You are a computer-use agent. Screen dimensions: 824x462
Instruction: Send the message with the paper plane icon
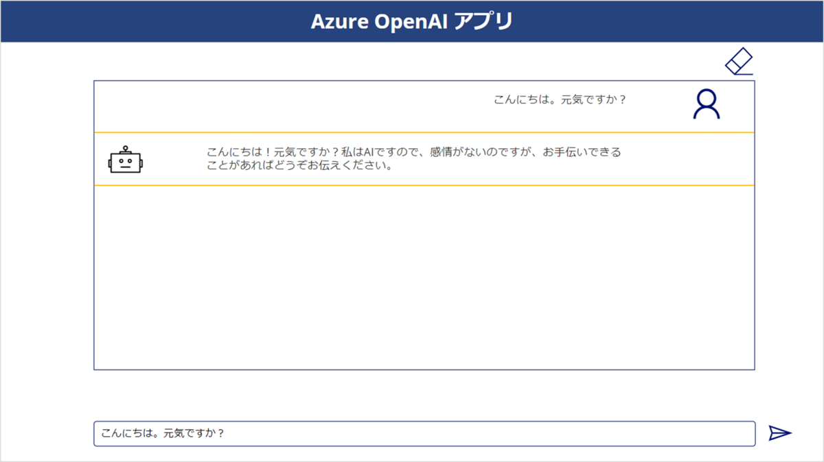(780, 433)
